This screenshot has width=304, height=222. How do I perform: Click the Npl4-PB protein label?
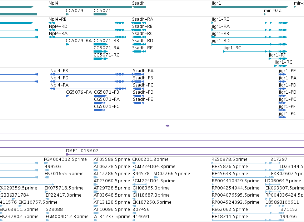click(59, 71)
